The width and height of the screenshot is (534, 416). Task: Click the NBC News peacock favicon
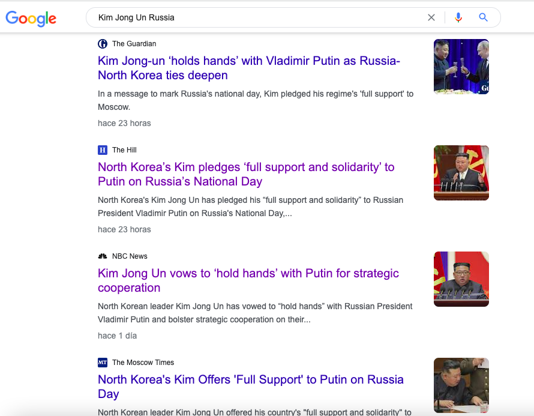(103, 256)
